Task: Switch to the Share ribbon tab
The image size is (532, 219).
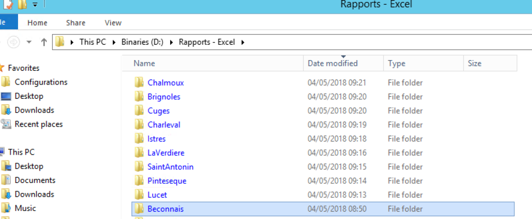Action: coord(76,23)
